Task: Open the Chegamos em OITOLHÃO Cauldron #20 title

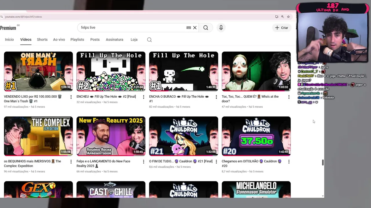Action: click(252, 164)
